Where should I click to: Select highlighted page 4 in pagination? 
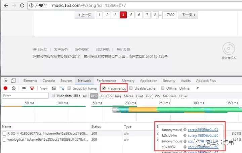[x=123, y=15]
